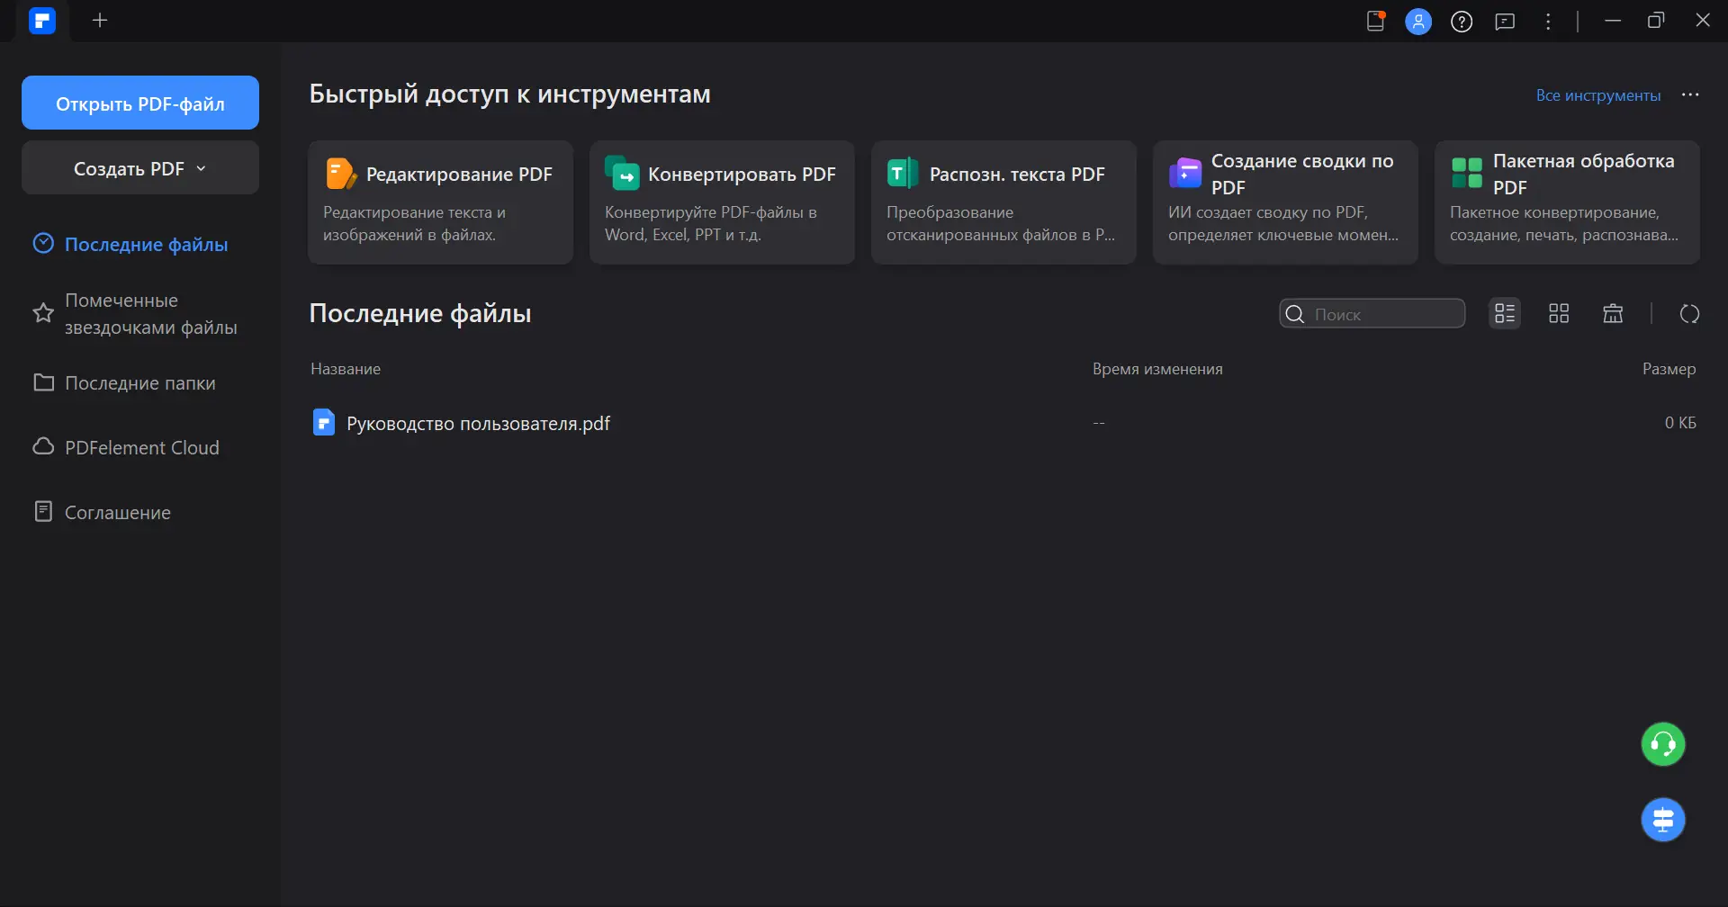Open the user account avatar
Image resolution: width=1728 pixels, height=907 pixels.
coord(1418,21)
